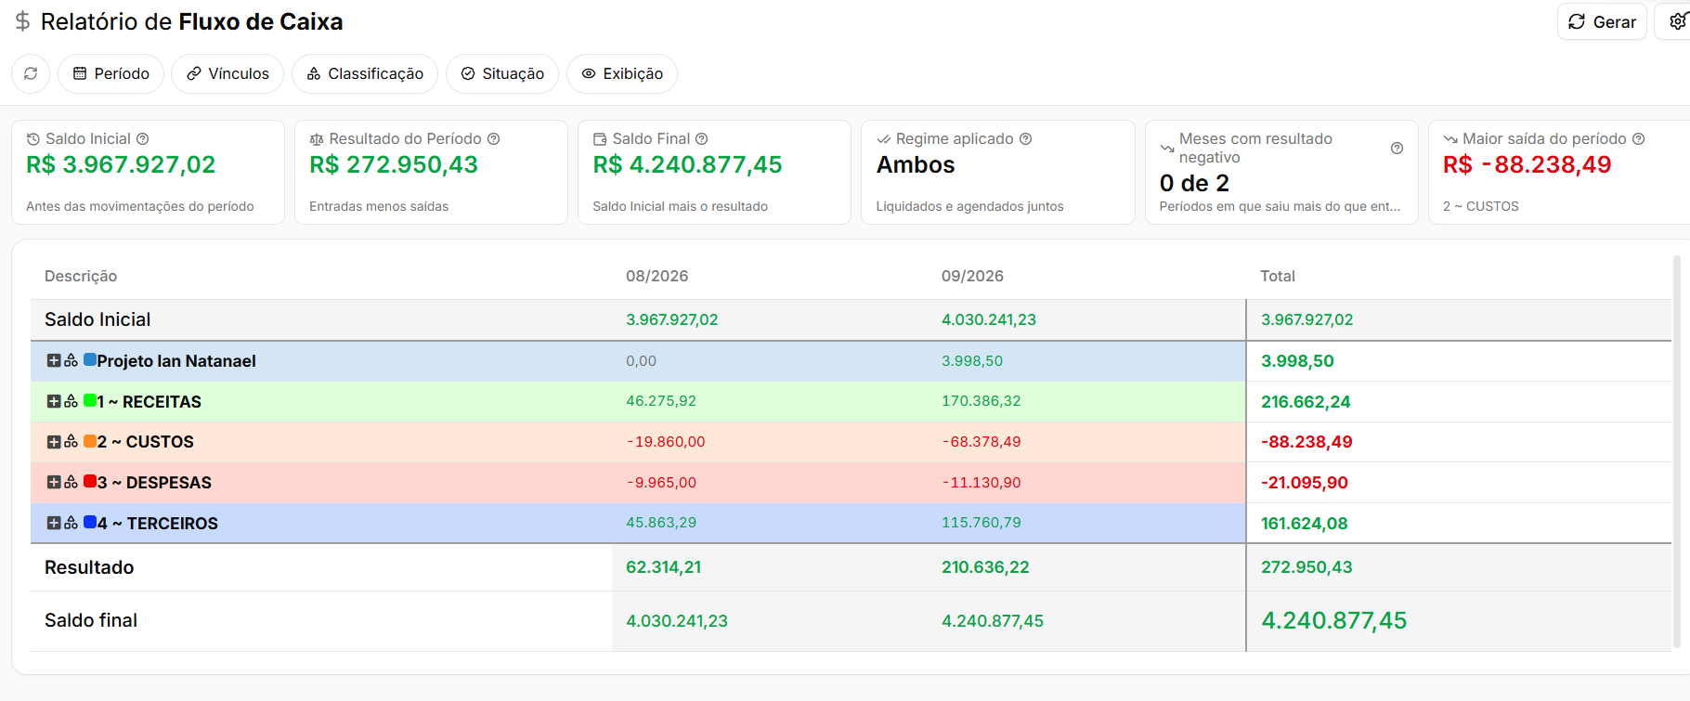Click the refresh icon button beside Período
Screen dimensions: 1690x701
click(x=31, y=73)
